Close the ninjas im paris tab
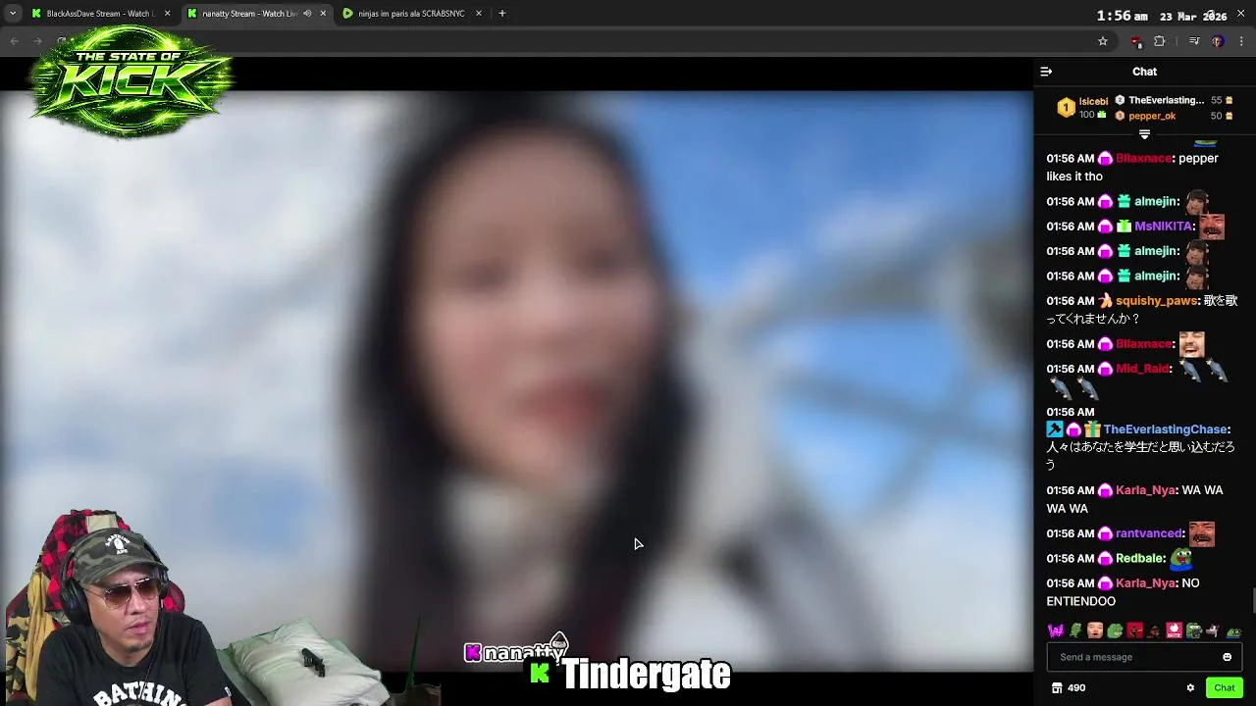Viewport: 1256px width, 706px height. (478, 14)
